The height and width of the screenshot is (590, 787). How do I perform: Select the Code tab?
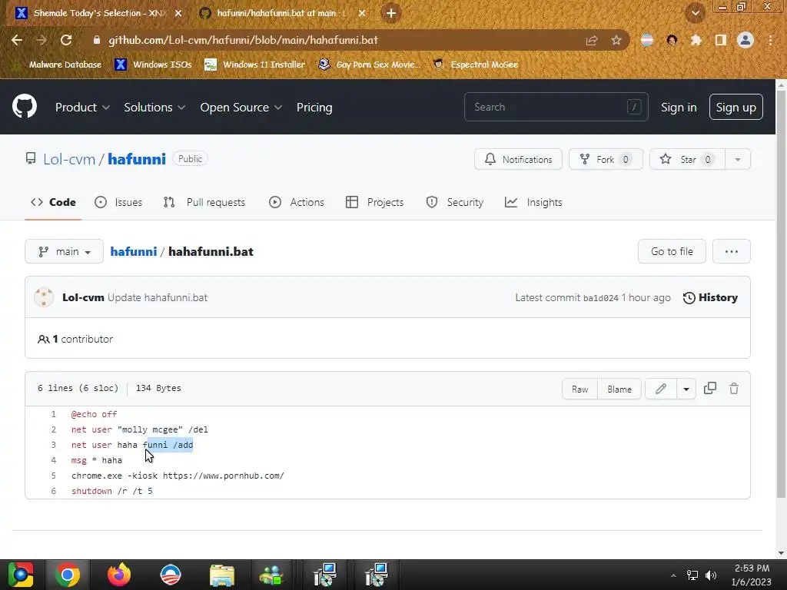(53, 202)
